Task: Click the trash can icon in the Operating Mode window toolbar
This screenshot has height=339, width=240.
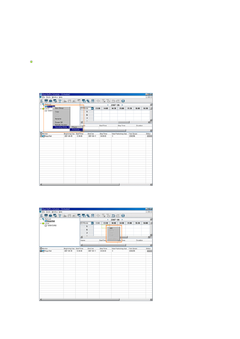Action: coord(93,101)
